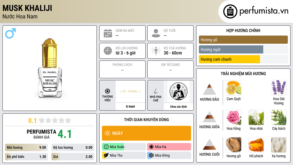Click the Mùi hương 9.00 score bar
This screenshot has height=165, width=293.
click(26, 148)
